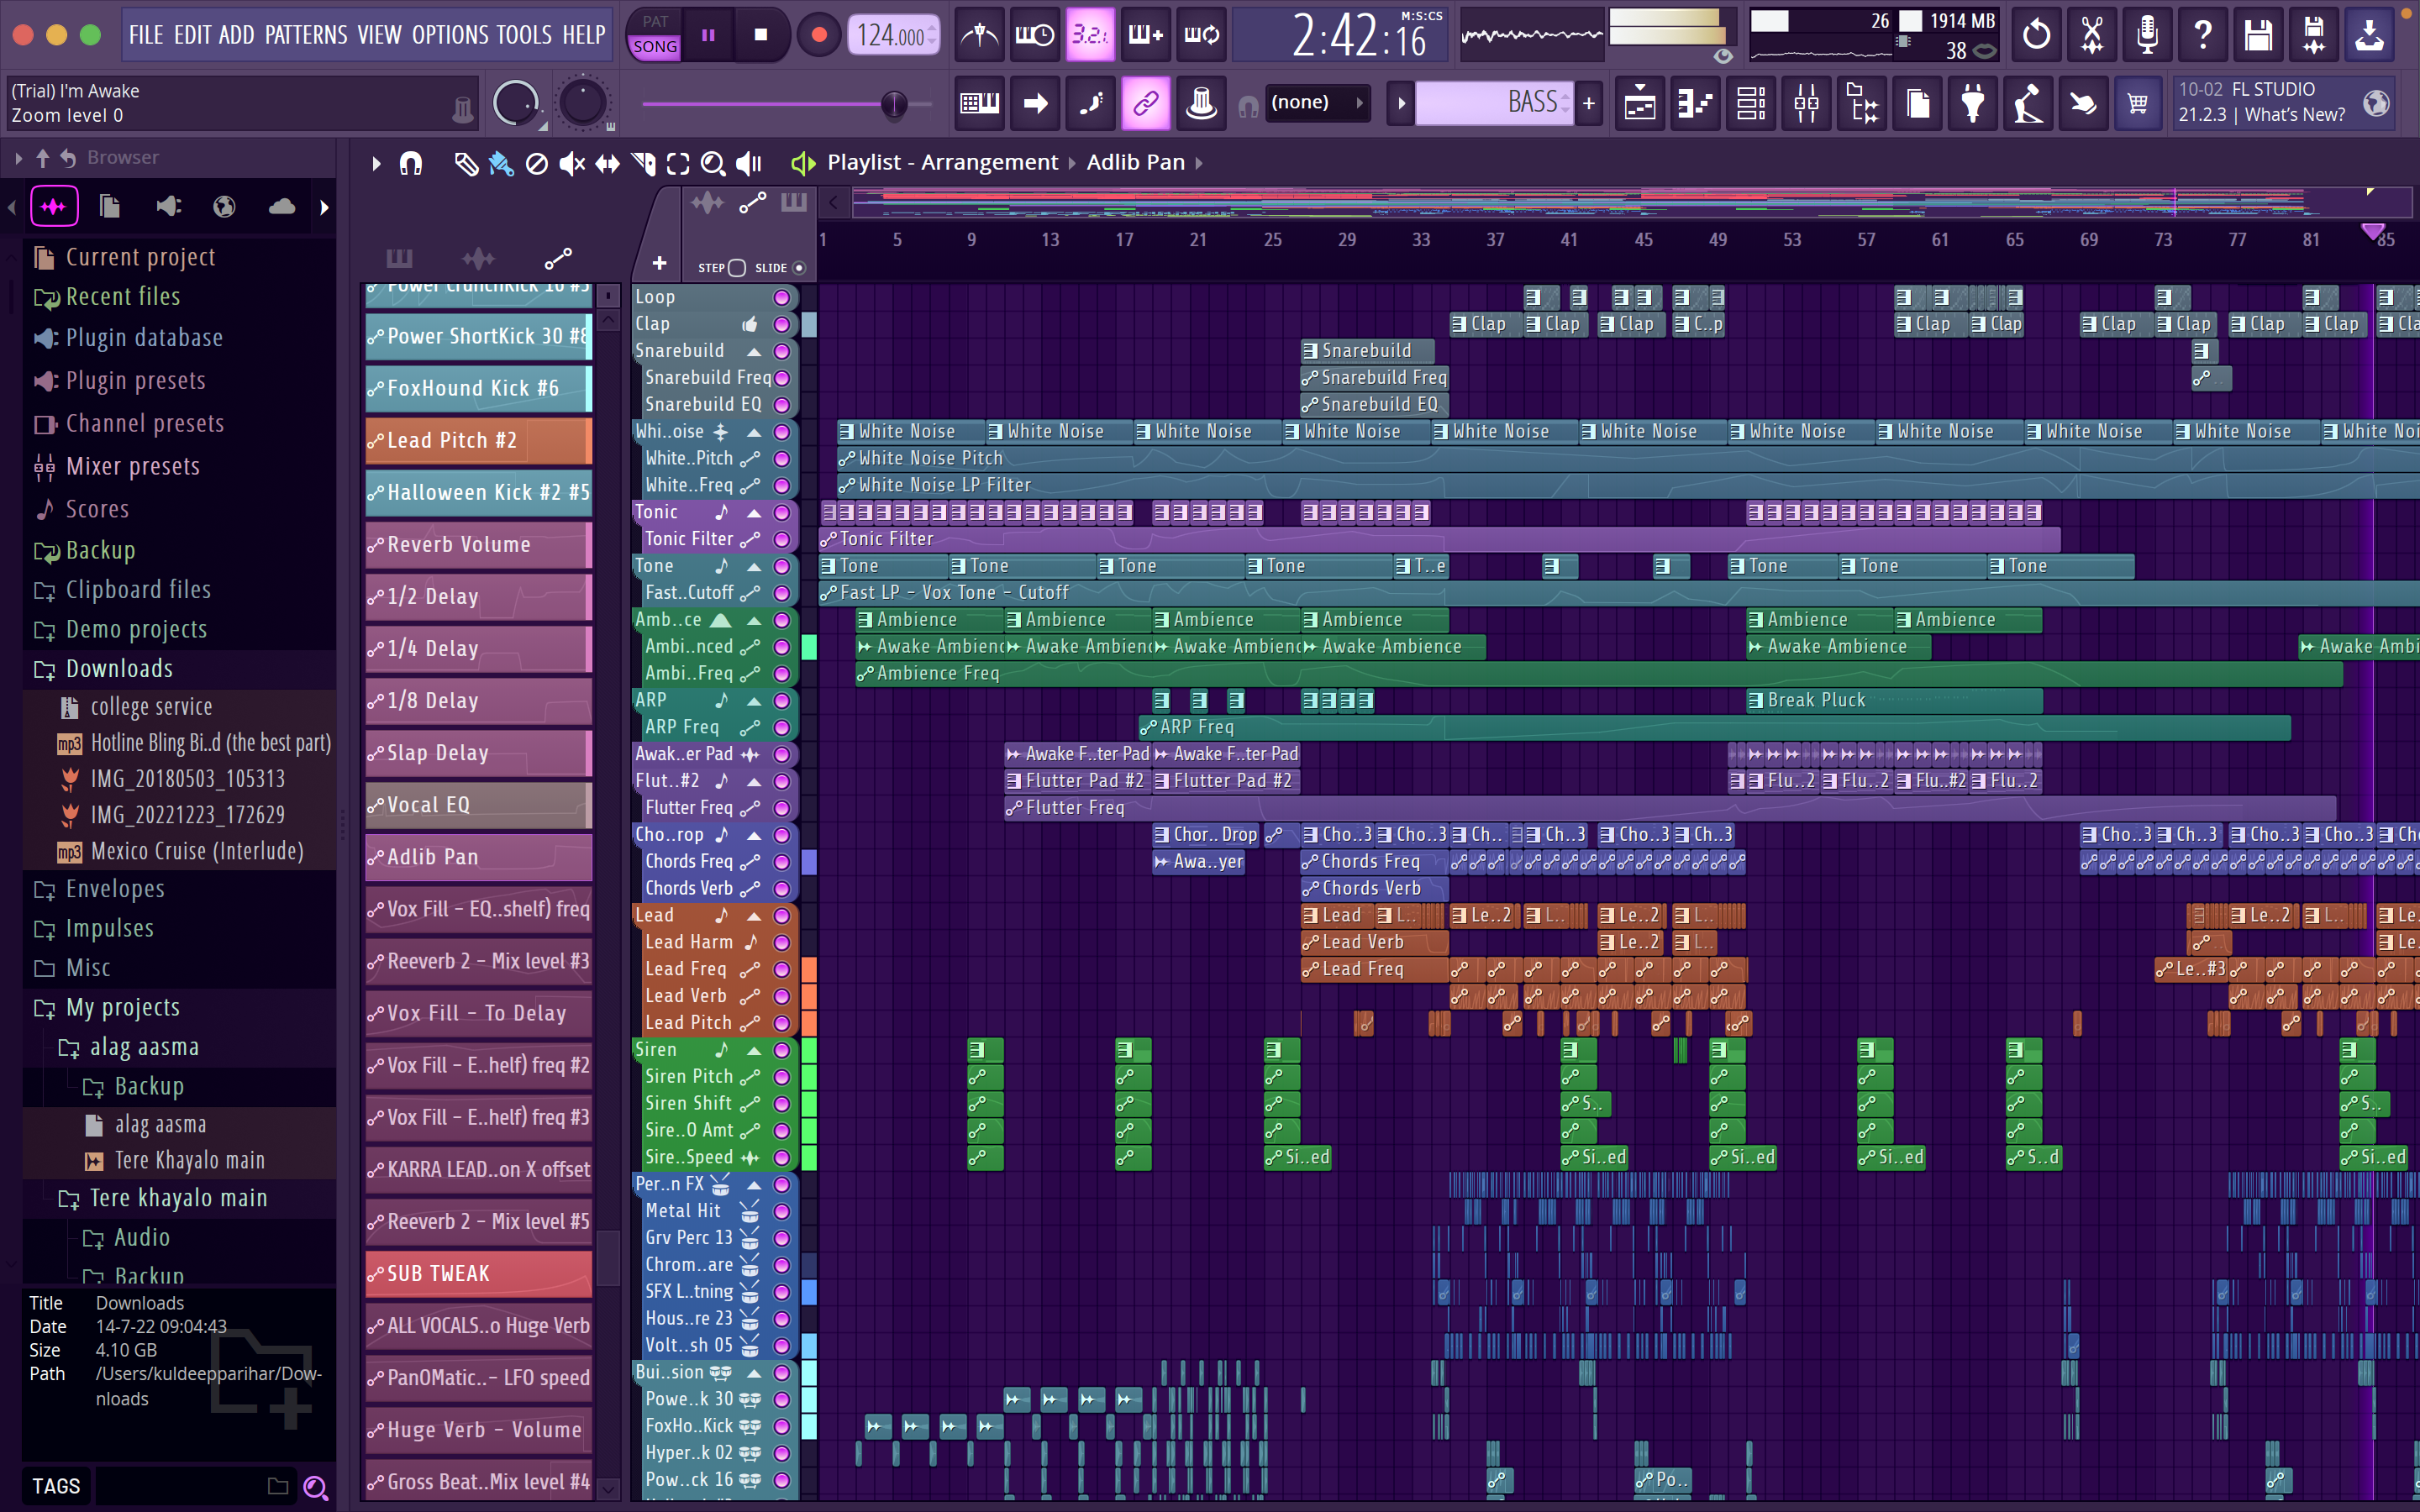Click the master volume knob
The width and height of the screenshot is (2420, 1512).
515,103
